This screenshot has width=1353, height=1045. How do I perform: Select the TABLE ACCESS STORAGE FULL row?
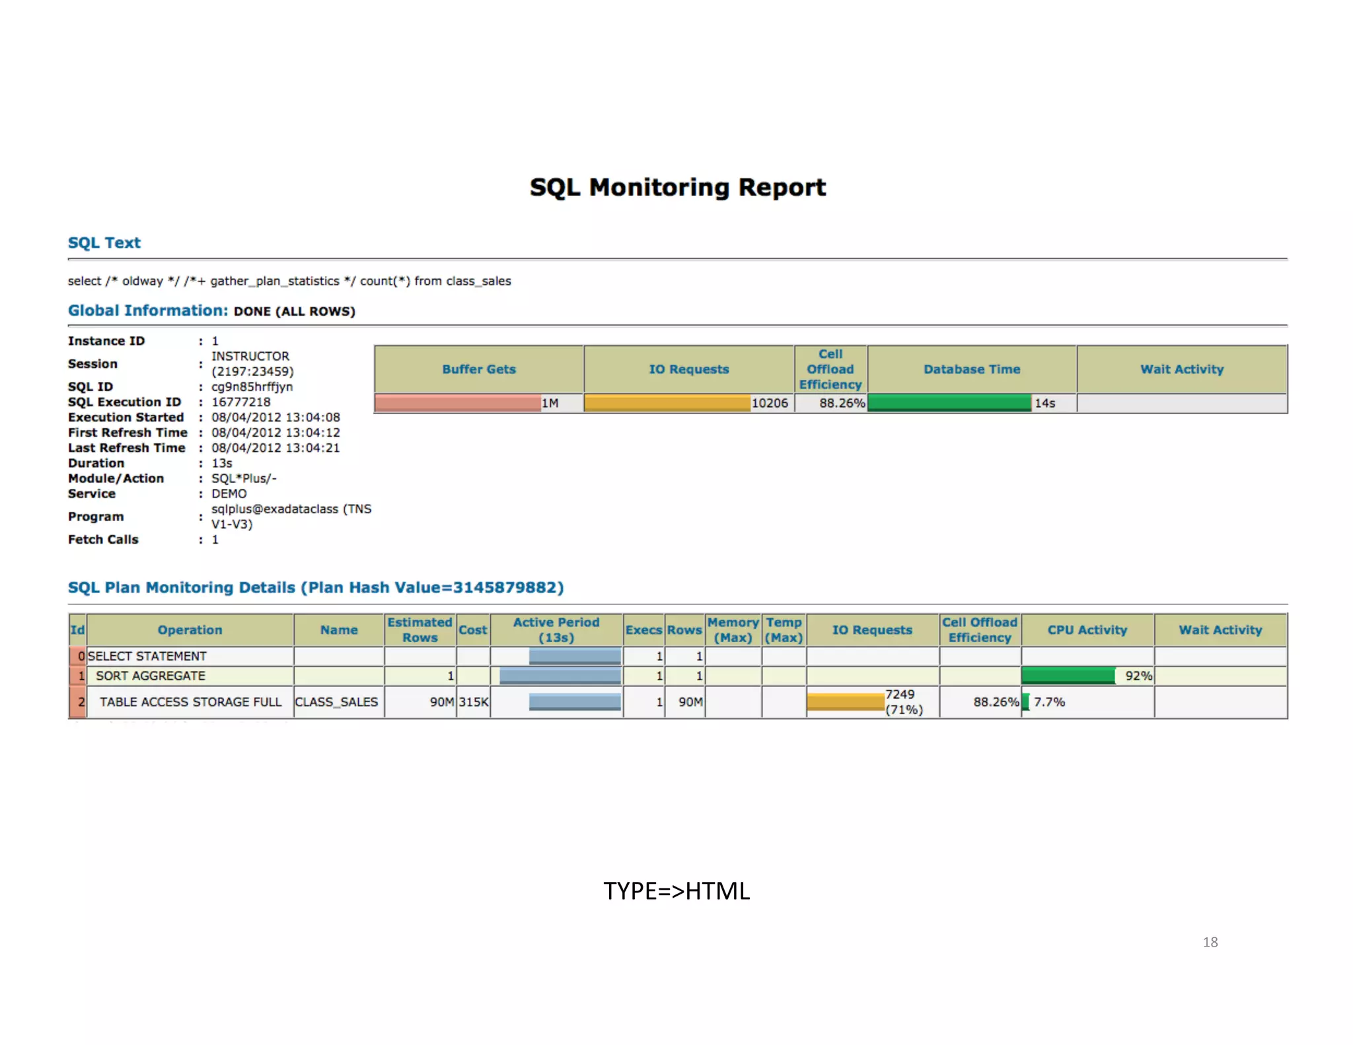click(190, 702)
